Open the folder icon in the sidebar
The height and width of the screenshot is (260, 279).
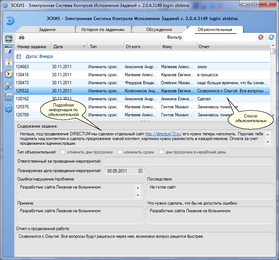[x=9, y=97]
